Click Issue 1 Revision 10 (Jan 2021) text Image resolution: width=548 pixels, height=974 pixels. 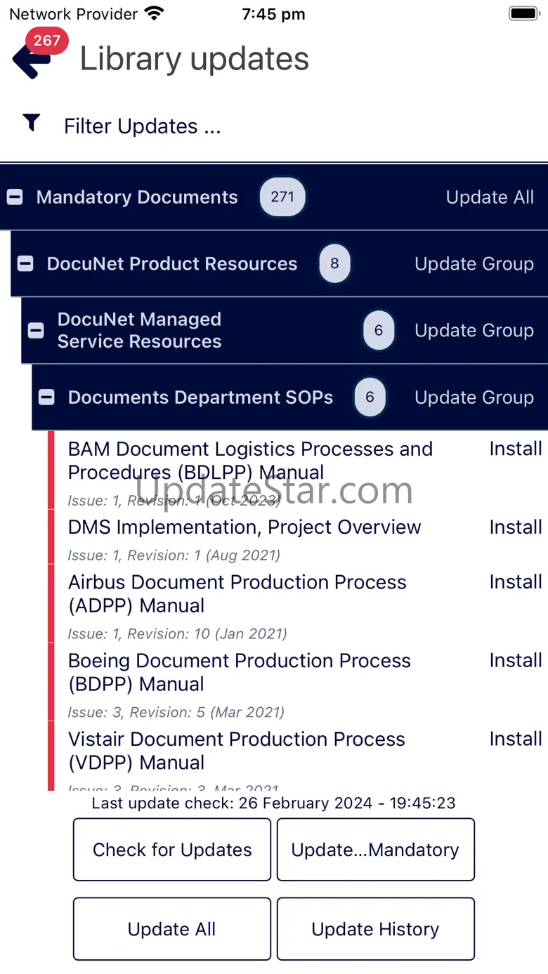click(177, 633)
